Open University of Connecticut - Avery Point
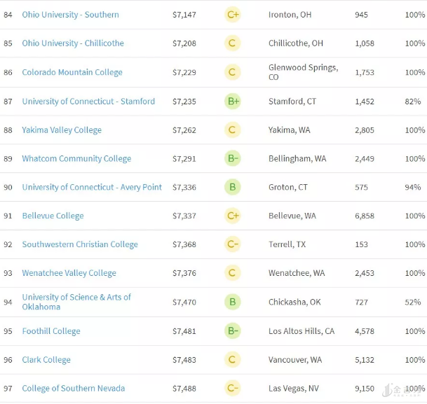Screen dimensions: 427x404 (x=92, y=188)
